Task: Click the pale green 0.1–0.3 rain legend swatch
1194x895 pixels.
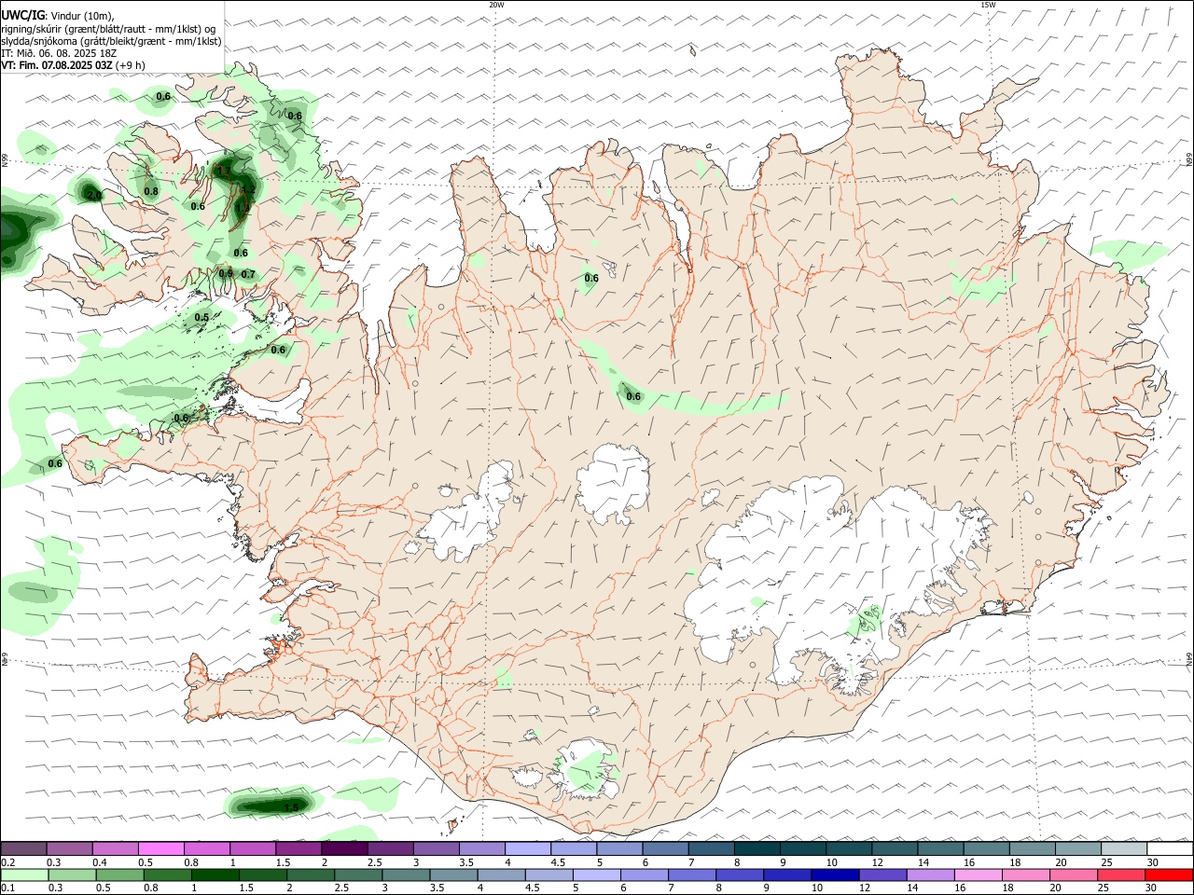Action: [24, 875]
